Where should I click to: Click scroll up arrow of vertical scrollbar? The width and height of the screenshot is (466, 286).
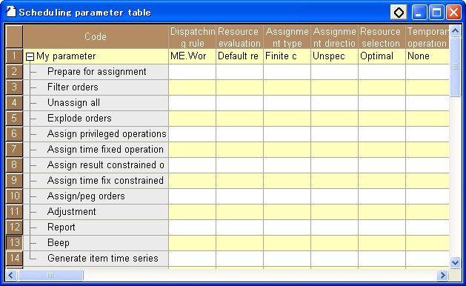tap(455, 30)
